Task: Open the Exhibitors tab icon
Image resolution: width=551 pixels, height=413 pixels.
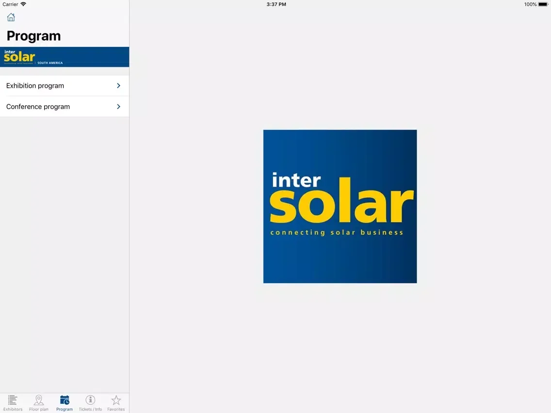Action: [13, 400]
